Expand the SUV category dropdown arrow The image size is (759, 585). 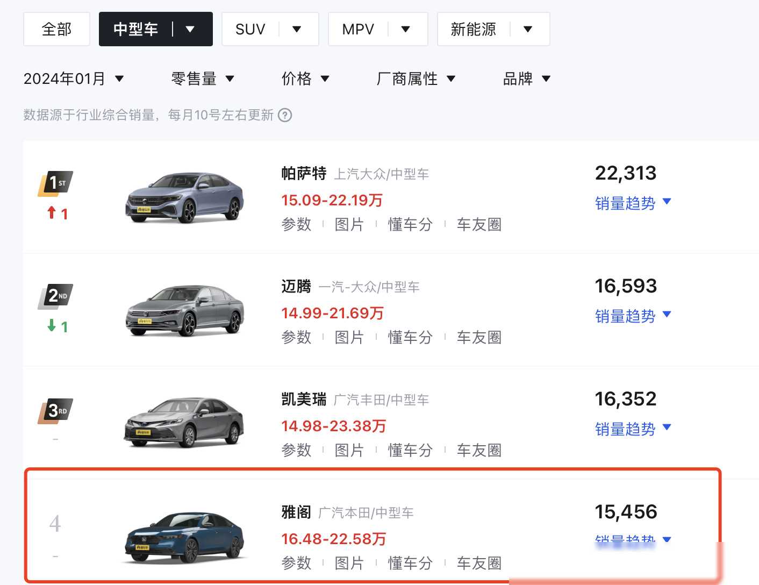(x=297, y=29)
